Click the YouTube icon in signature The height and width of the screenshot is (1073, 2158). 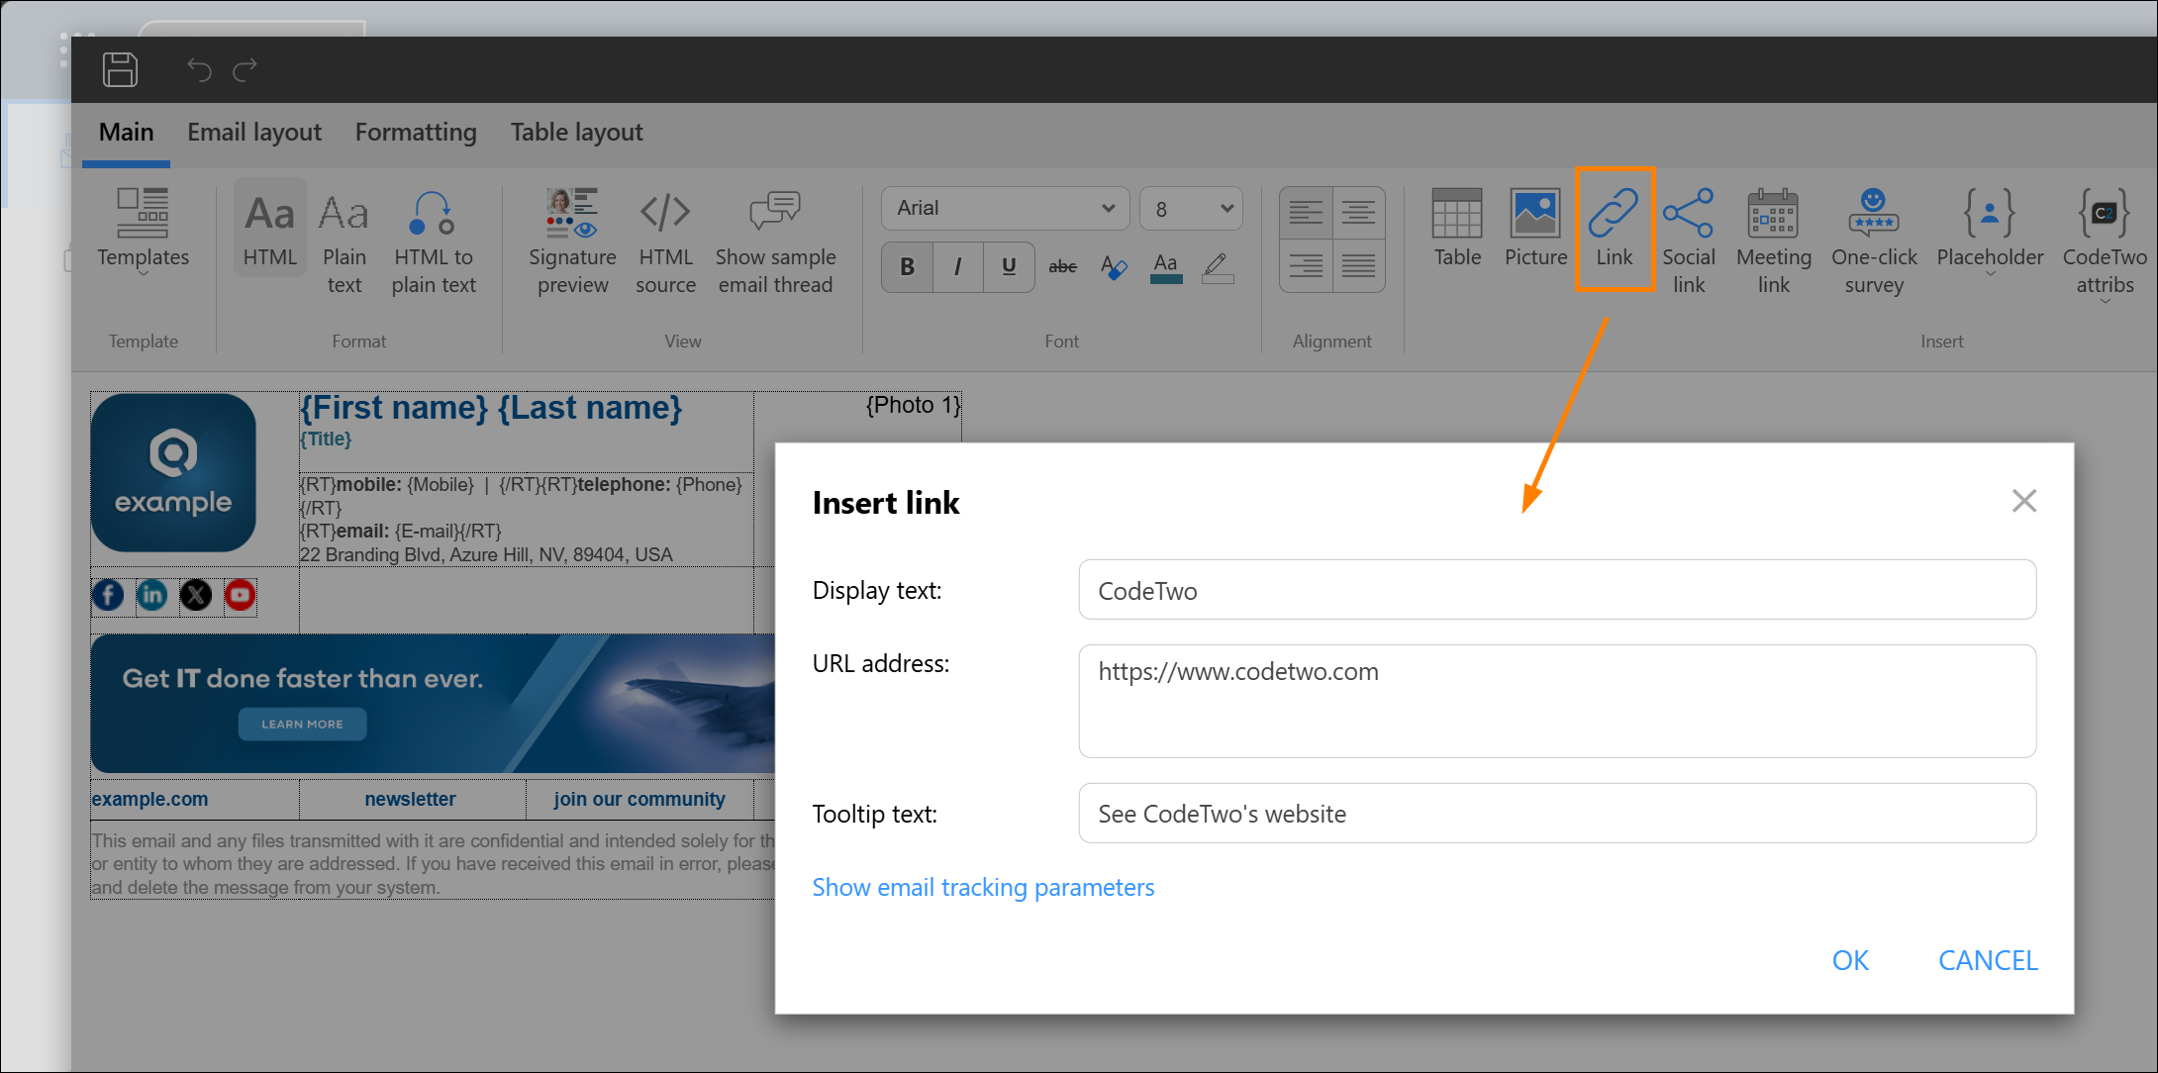click(x=241, y=595)
